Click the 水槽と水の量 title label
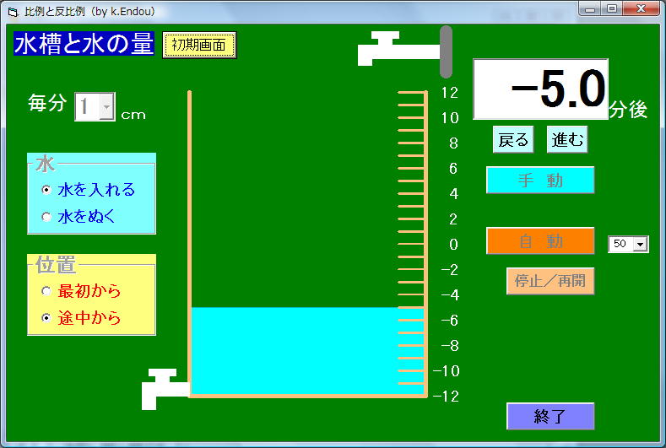666x448 pixels. click(84, 44)
